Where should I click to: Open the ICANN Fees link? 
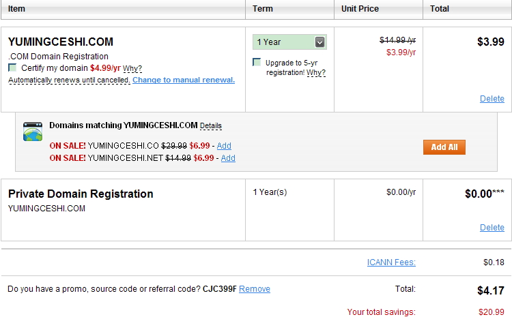coord(391,262)
